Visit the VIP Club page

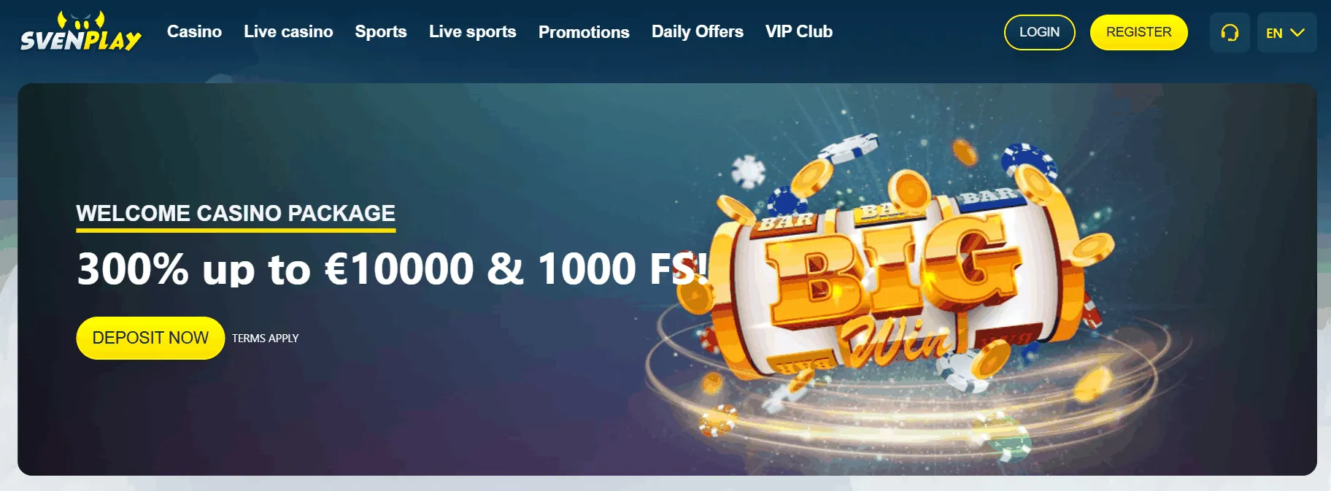pos(799,31)
